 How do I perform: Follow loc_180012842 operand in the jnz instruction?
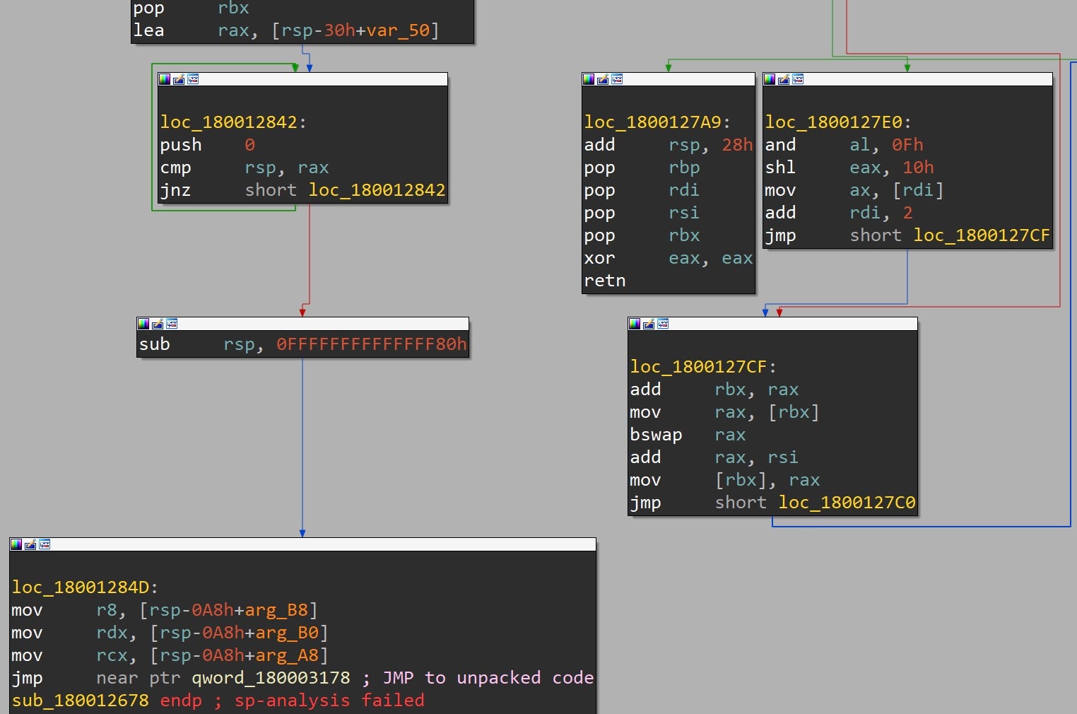point(377,190)
